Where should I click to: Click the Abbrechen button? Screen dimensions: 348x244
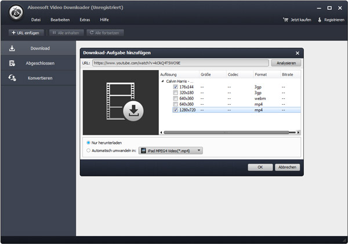pyautogui.click(x=287, y=167)
